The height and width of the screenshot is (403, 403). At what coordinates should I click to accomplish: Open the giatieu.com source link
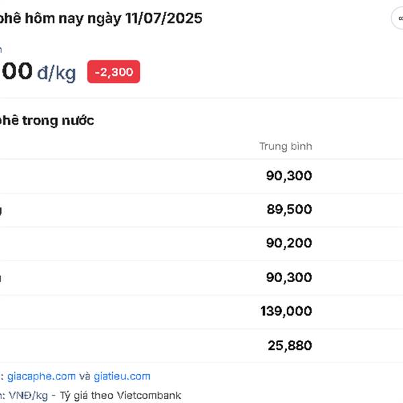(x=122, y=376)
